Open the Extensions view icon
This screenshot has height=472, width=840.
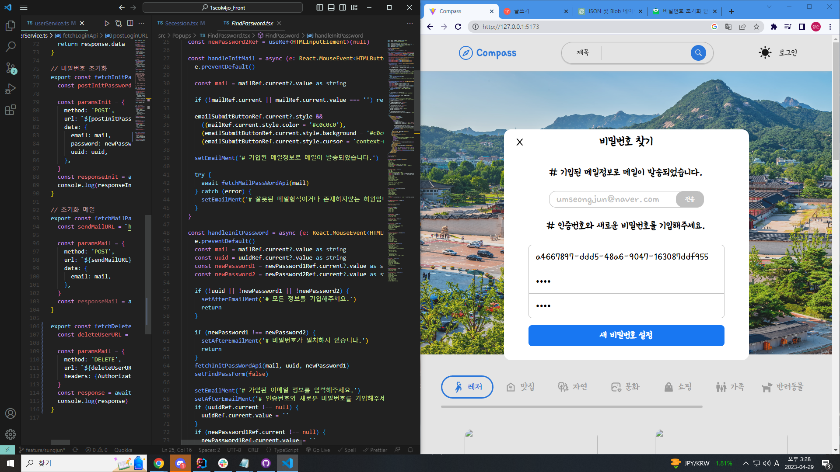coord(10,110)
